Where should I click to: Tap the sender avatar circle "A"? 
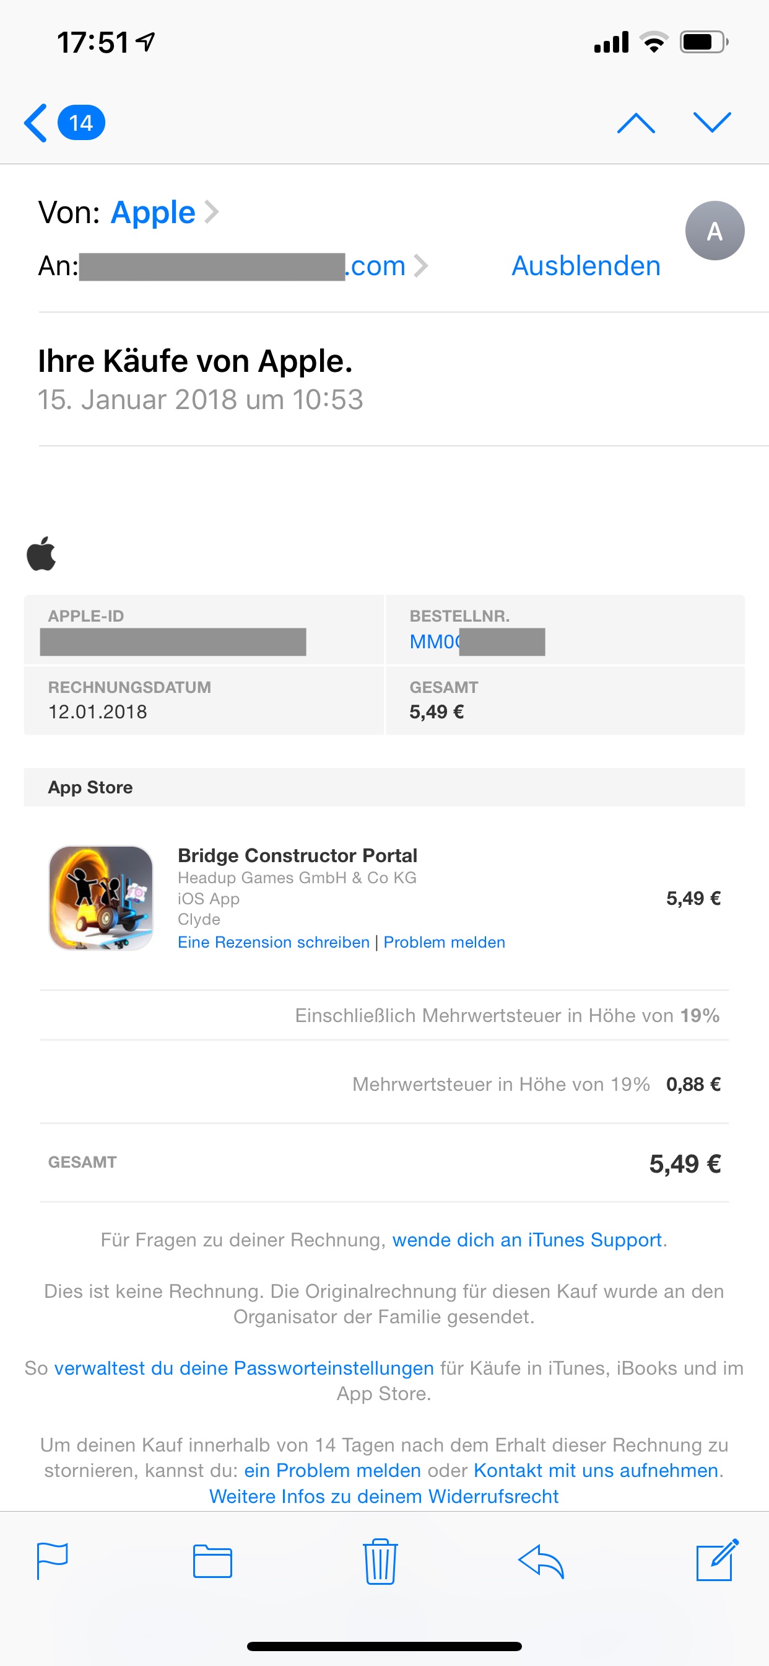coord(714,231)
